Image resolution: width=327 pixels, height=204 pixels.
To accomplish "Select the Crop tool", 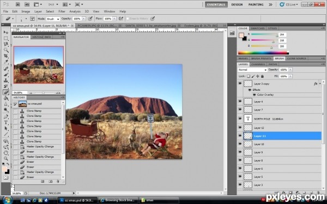I will tap(6, 56).
